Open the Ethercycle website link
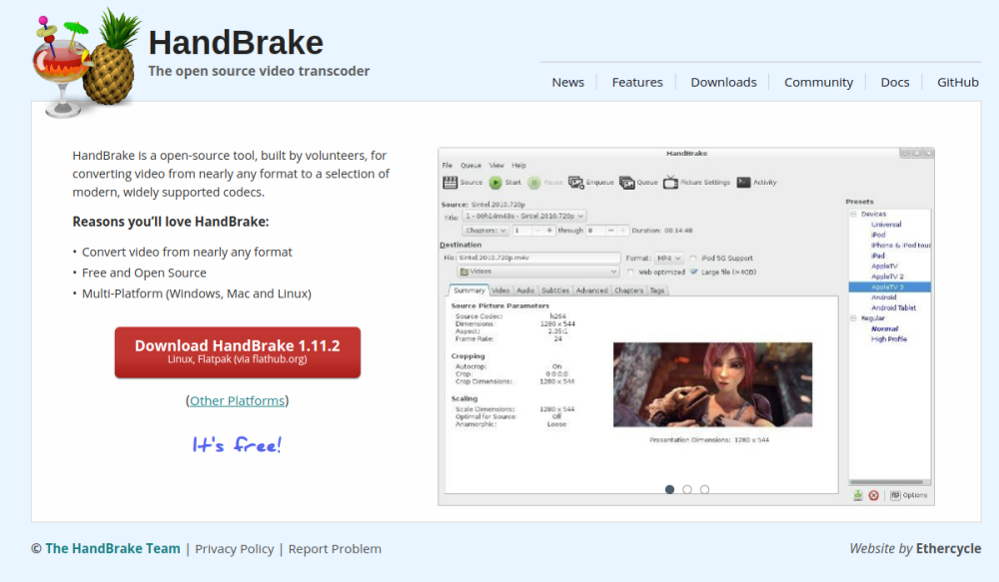Image resolution: width=999 pixels, height=582 pixels. coord(948,548)
